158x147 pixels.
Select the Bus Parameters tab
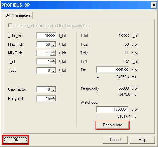point(18,15)
